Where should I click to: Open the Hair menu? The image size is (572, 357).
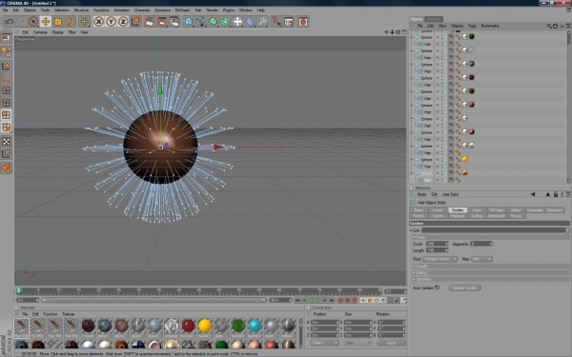198,10
